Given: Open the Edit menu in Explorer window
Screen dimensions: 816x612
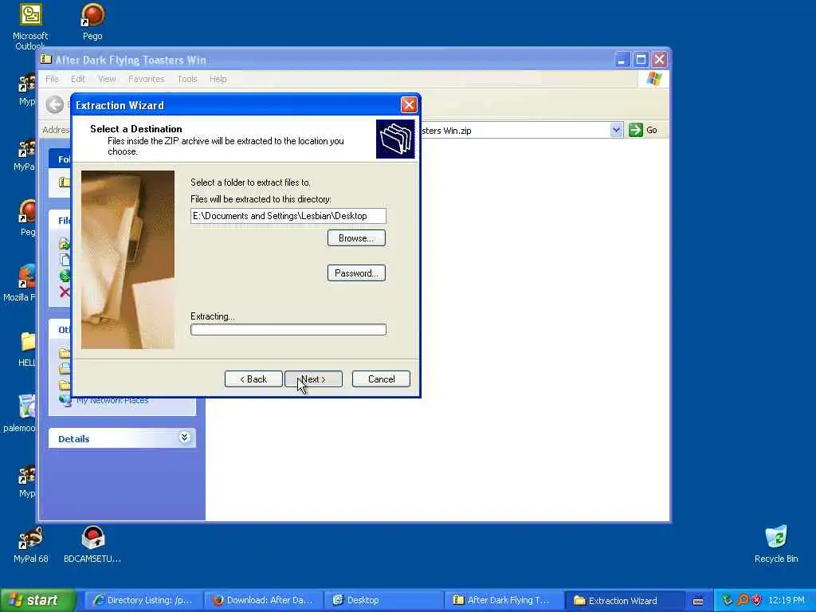Looking at the screenshot, I should [x=78, y=79].
